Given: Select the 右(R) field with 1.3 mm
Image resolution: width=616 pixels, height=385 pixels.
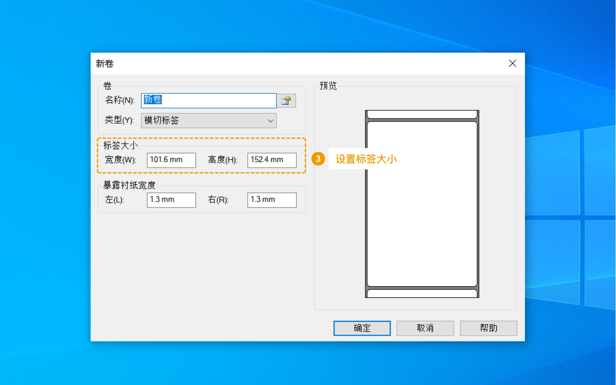Looking at the screenshot, I should point(272,200).
